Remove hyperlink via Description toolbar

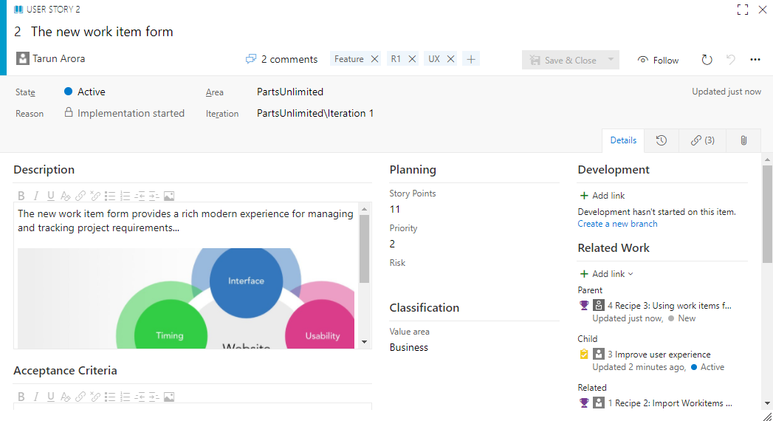[x=95, y=196]
